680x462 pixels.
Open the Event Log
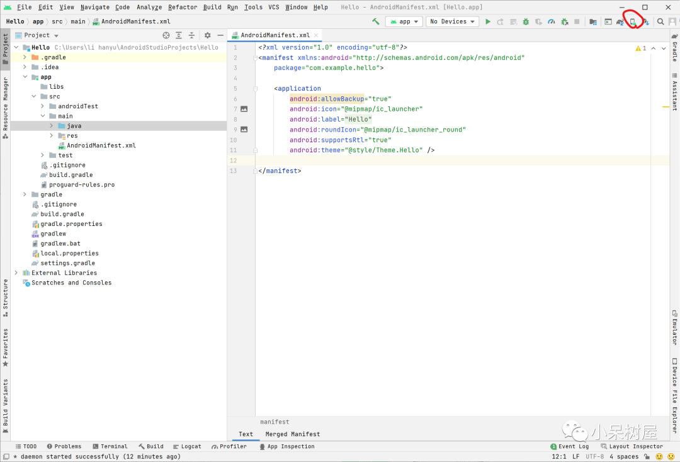tap(569, 446)
